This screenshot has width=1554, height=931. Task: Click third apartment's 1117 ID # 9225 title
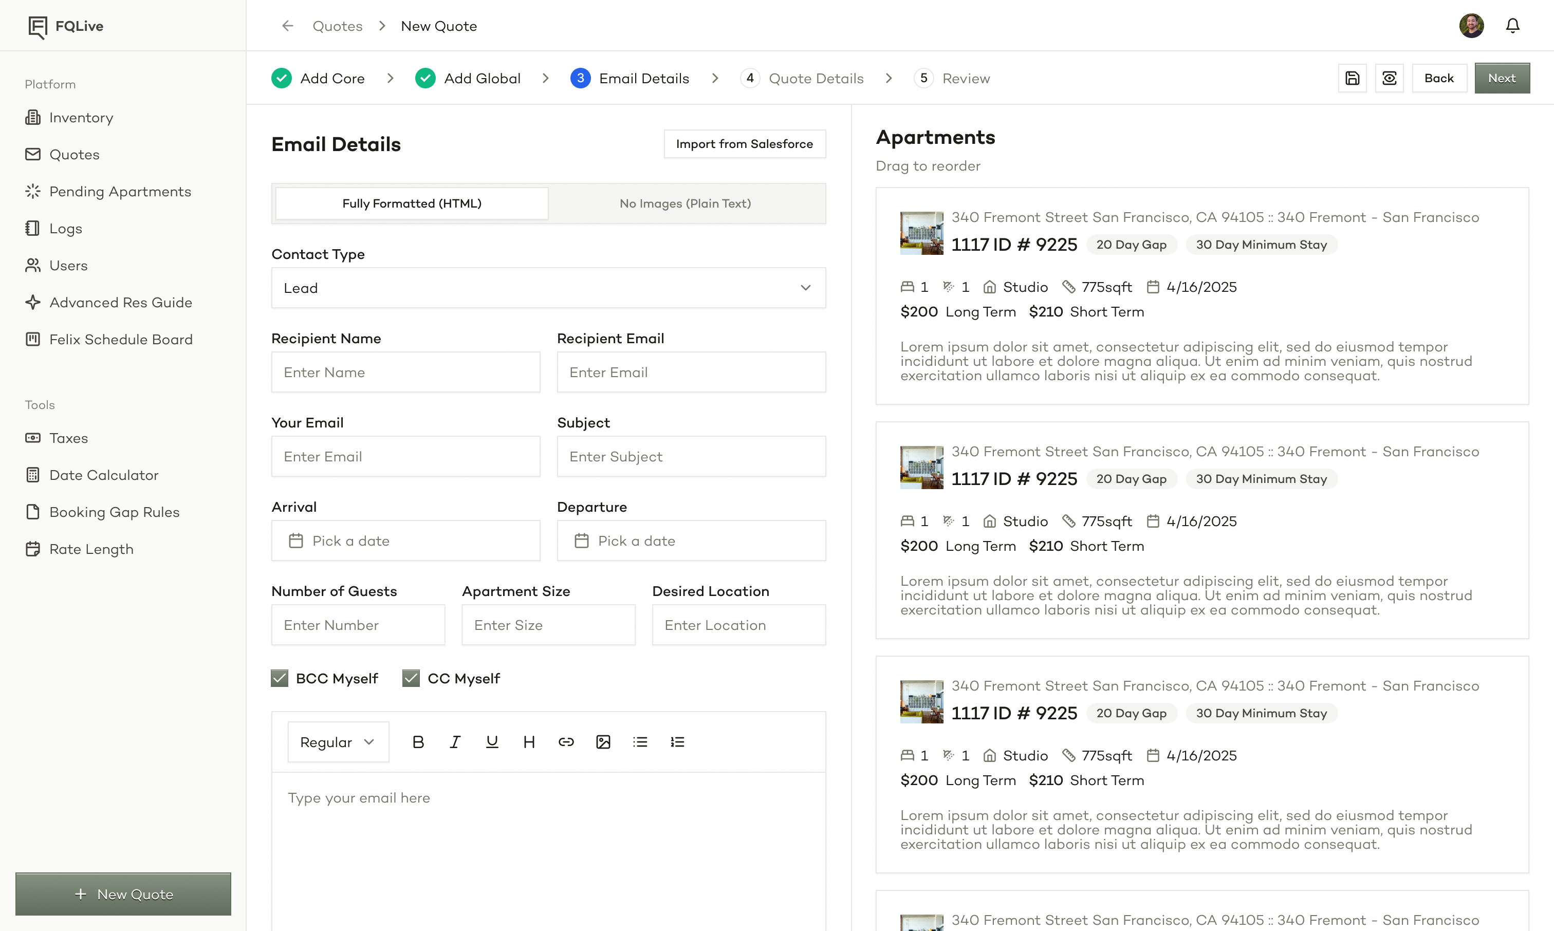pyautogui.click(x=1014, y=713)
